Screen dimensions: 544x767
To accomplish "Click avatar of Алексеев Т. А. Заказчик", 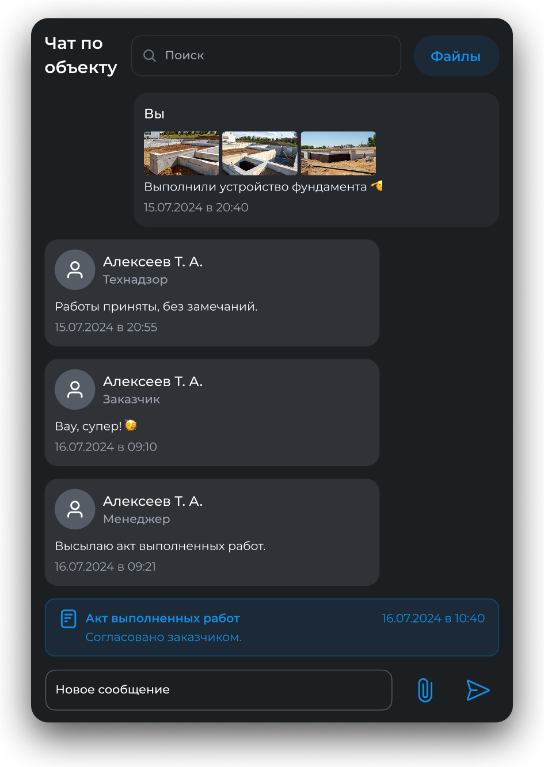I will click(75, 390).
